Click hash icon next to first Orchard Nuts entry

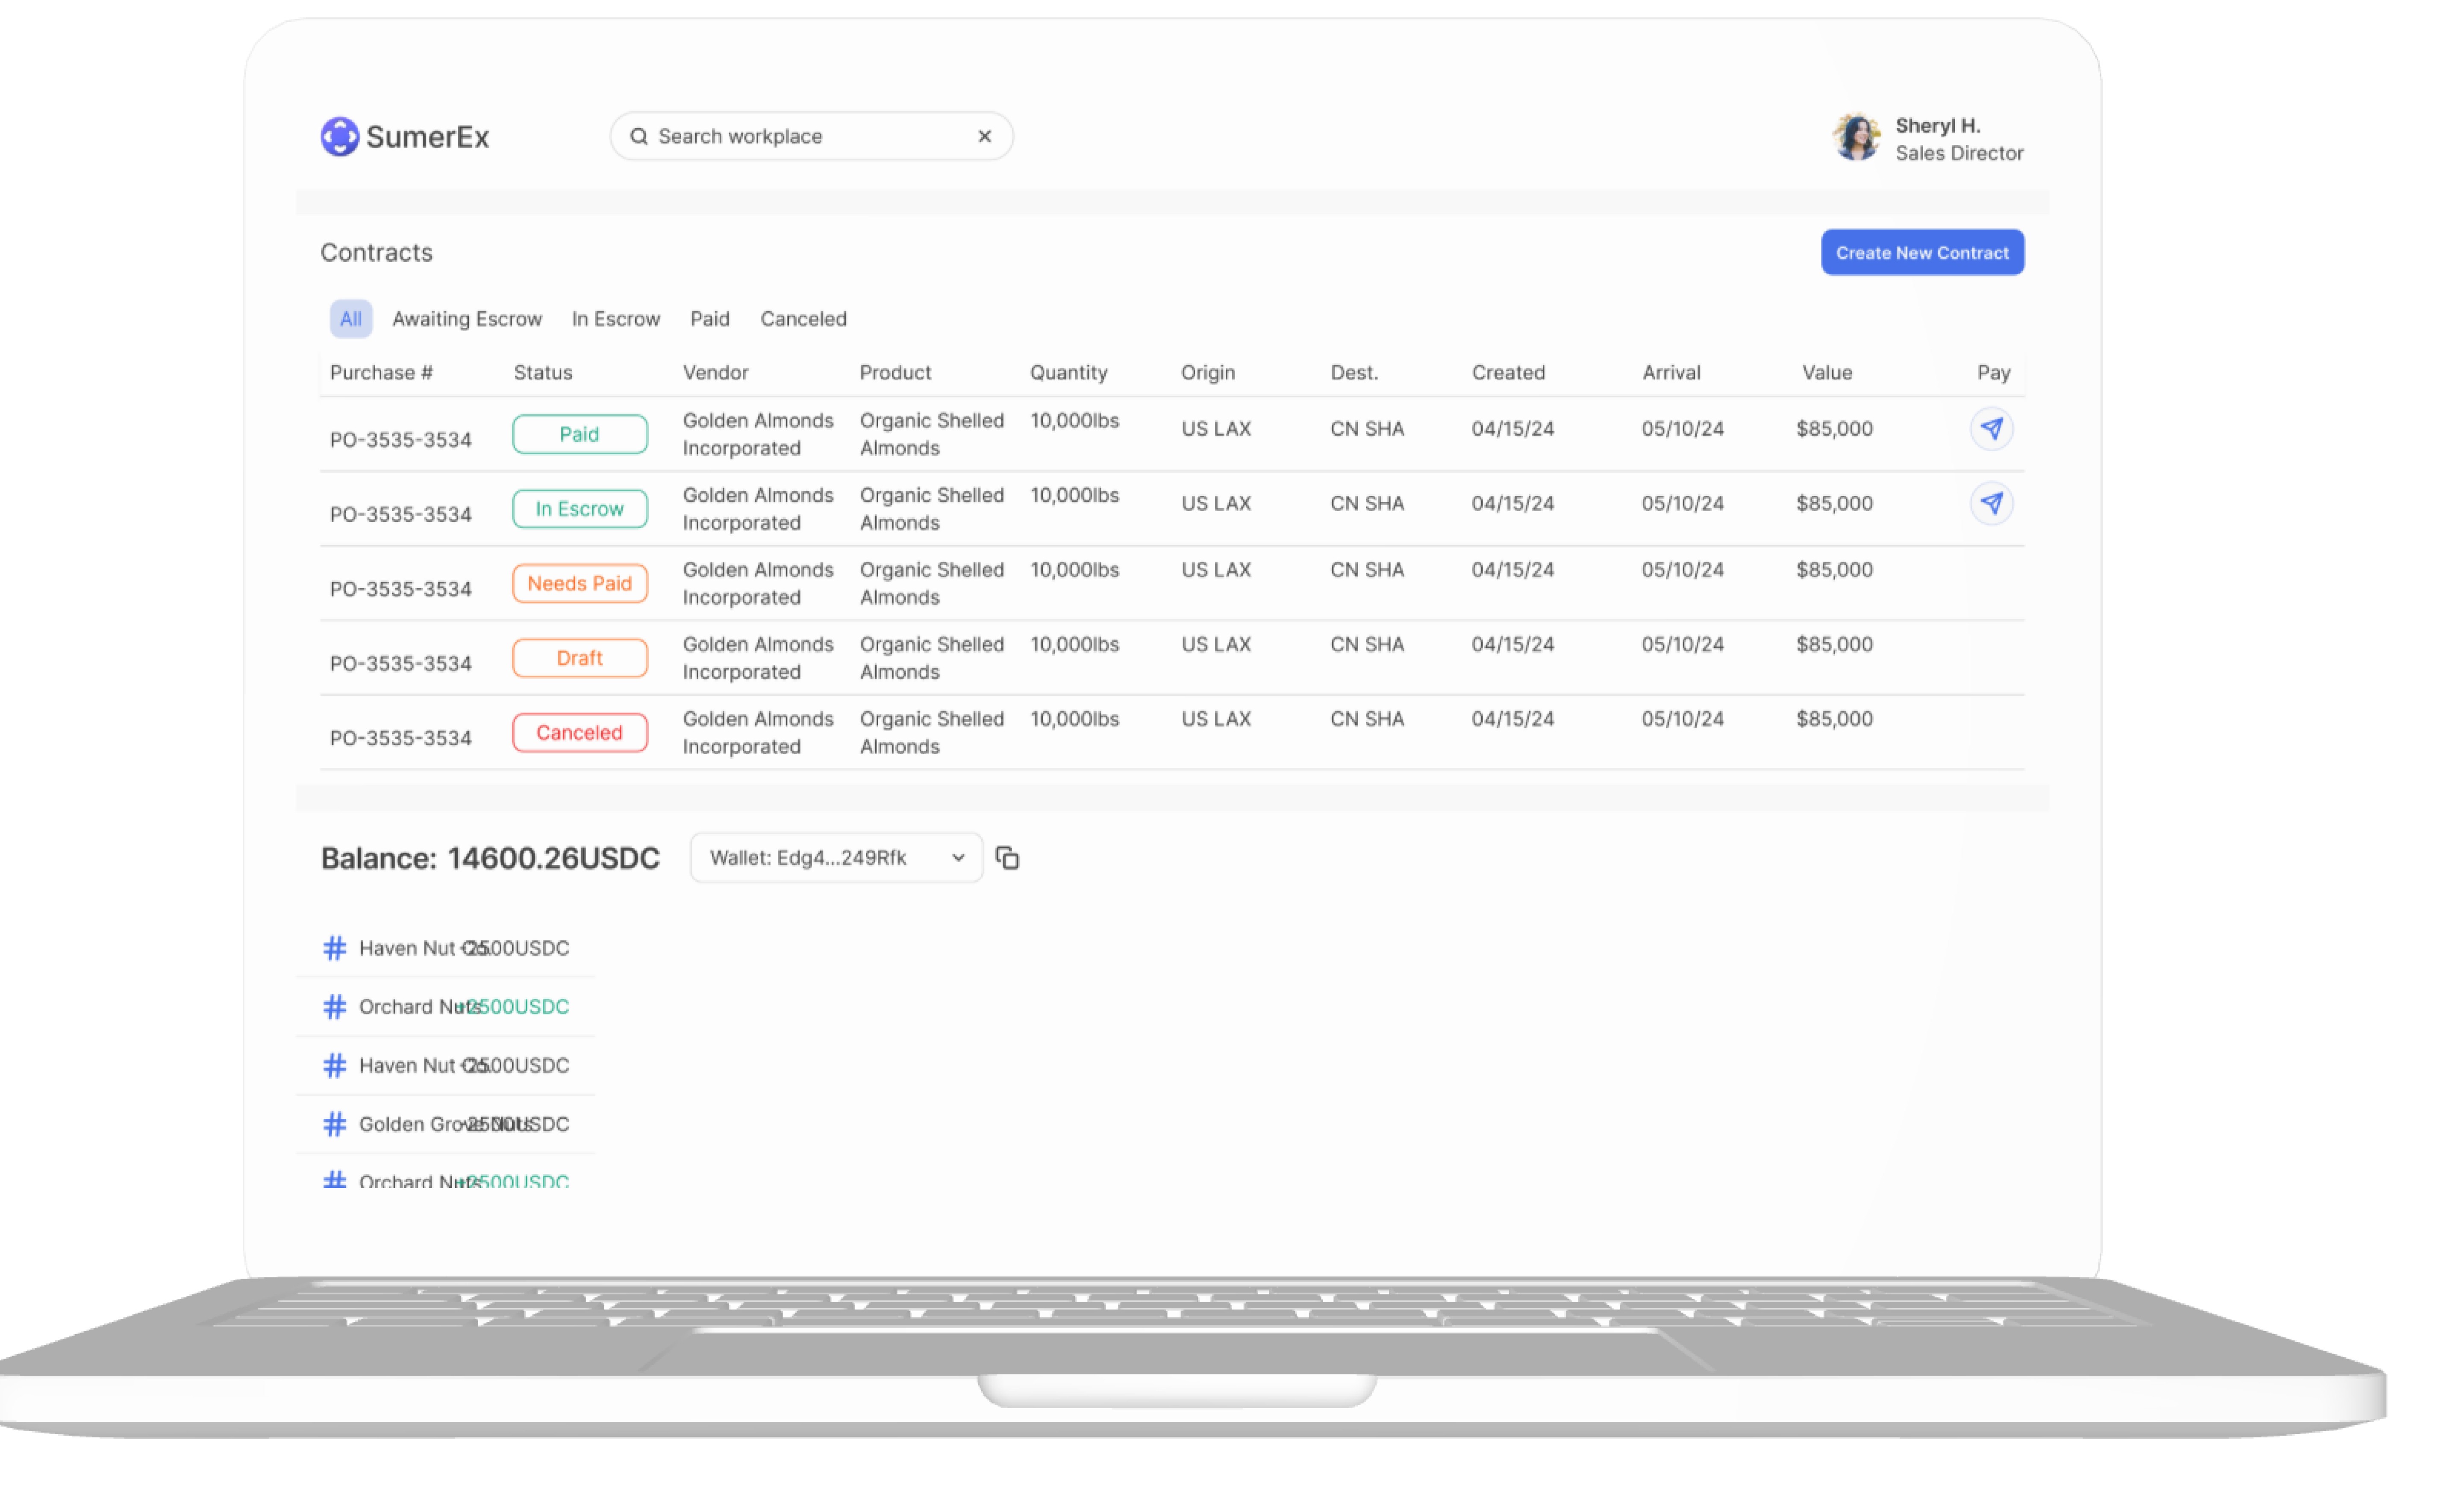click(334, 1006)
